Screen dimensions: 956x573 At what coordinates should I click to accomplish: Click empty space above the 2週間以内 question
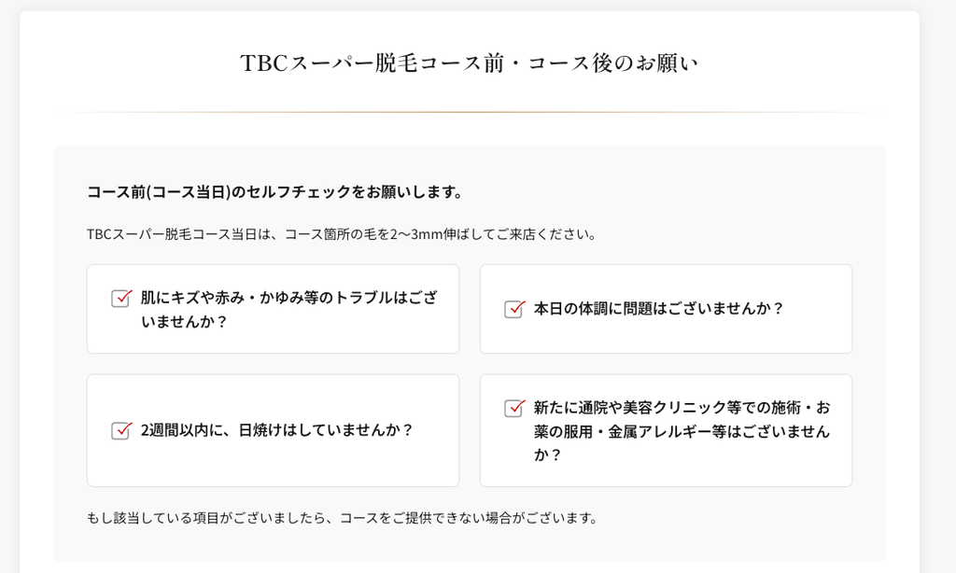[x=274, y=397]
